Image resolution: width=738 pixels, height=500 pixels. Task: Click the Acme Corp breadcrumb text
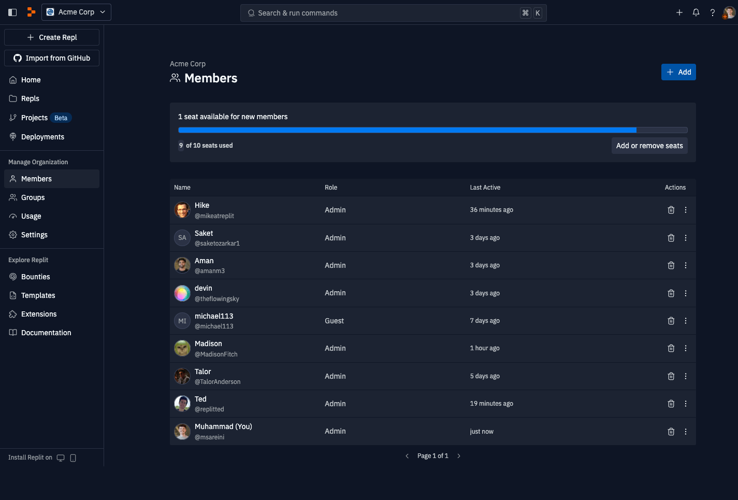click(187, 64)
